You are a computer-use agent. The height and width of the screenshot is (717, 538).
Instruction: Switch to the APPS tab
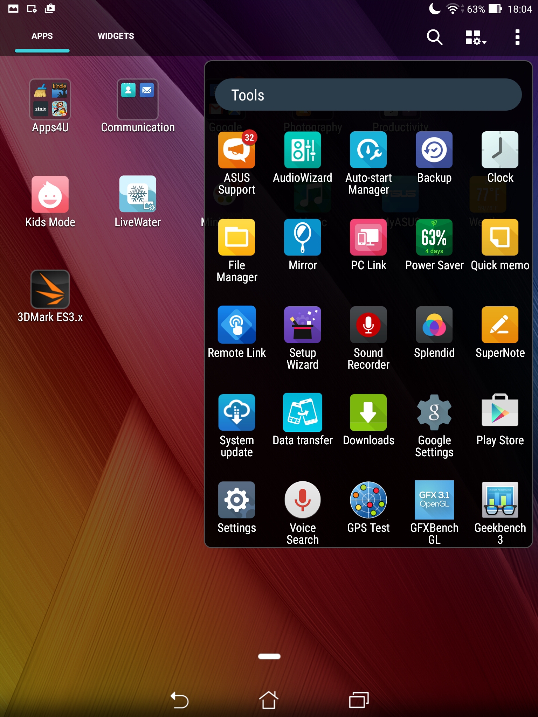[42, 36]
